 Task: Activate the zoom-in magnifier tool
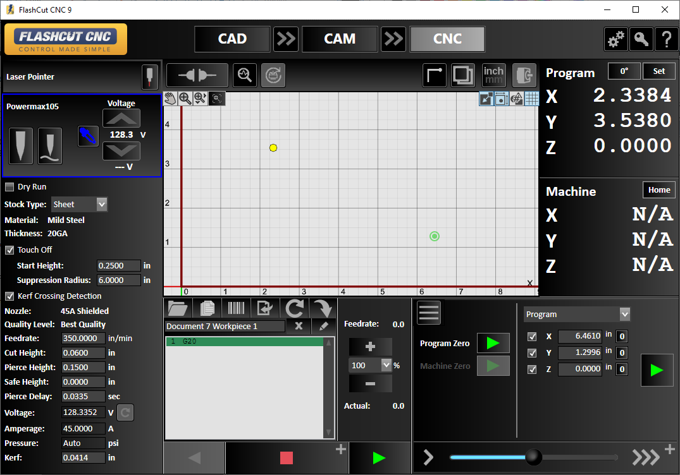pos(184,99)
